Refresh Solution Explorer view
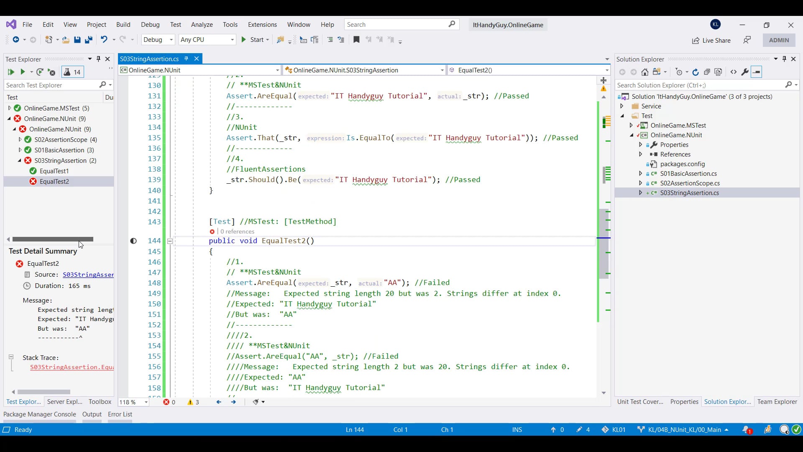The height and width of the screenshot is (452, 803). click(x=695, y=72)
